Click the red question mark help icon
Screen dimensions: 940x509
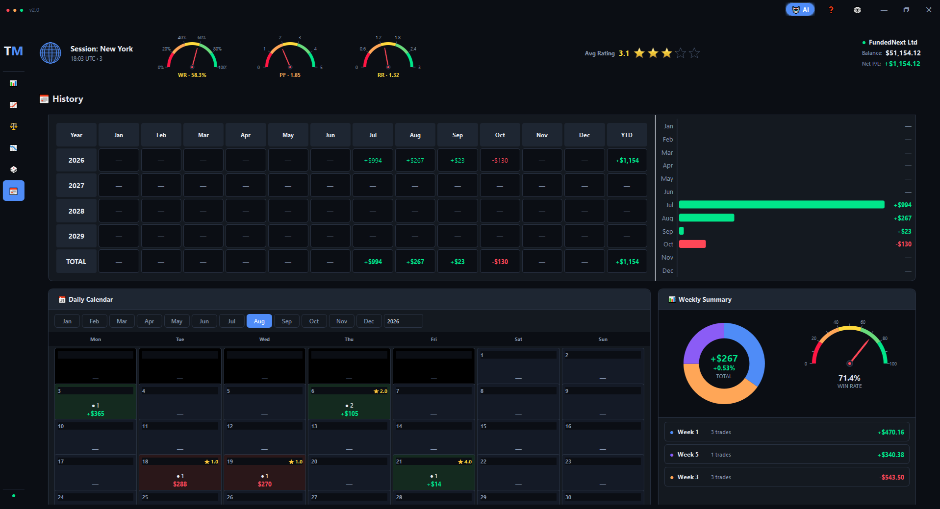831,10
